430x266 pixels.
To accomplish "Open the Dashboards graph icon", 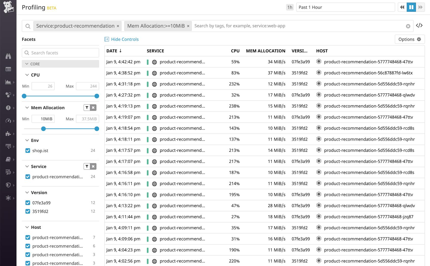I will coord(8,82).
